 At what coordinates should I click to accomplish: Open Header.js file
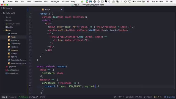pos(14,47)
